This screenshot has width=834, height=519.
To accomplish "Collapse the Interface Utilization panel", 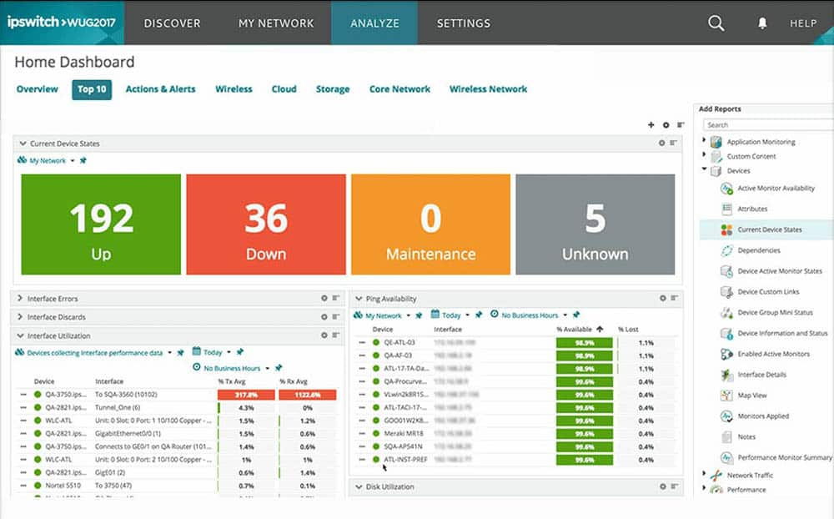I will (20, 335).
